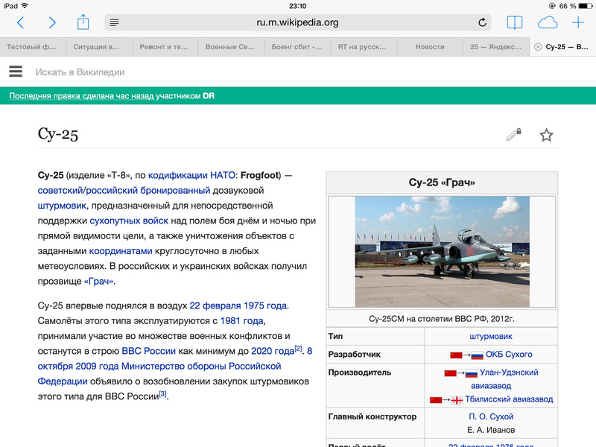
Task: Close the Су-25 tab with the X
Action: pyautogui.click(x=538, y=47)
